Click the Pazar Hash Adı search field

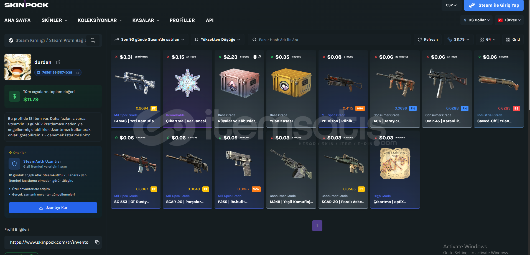pos(329,40)
